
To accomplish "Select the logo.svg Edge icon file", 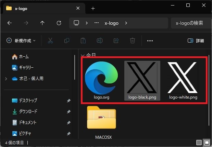I will click(101, 78).
